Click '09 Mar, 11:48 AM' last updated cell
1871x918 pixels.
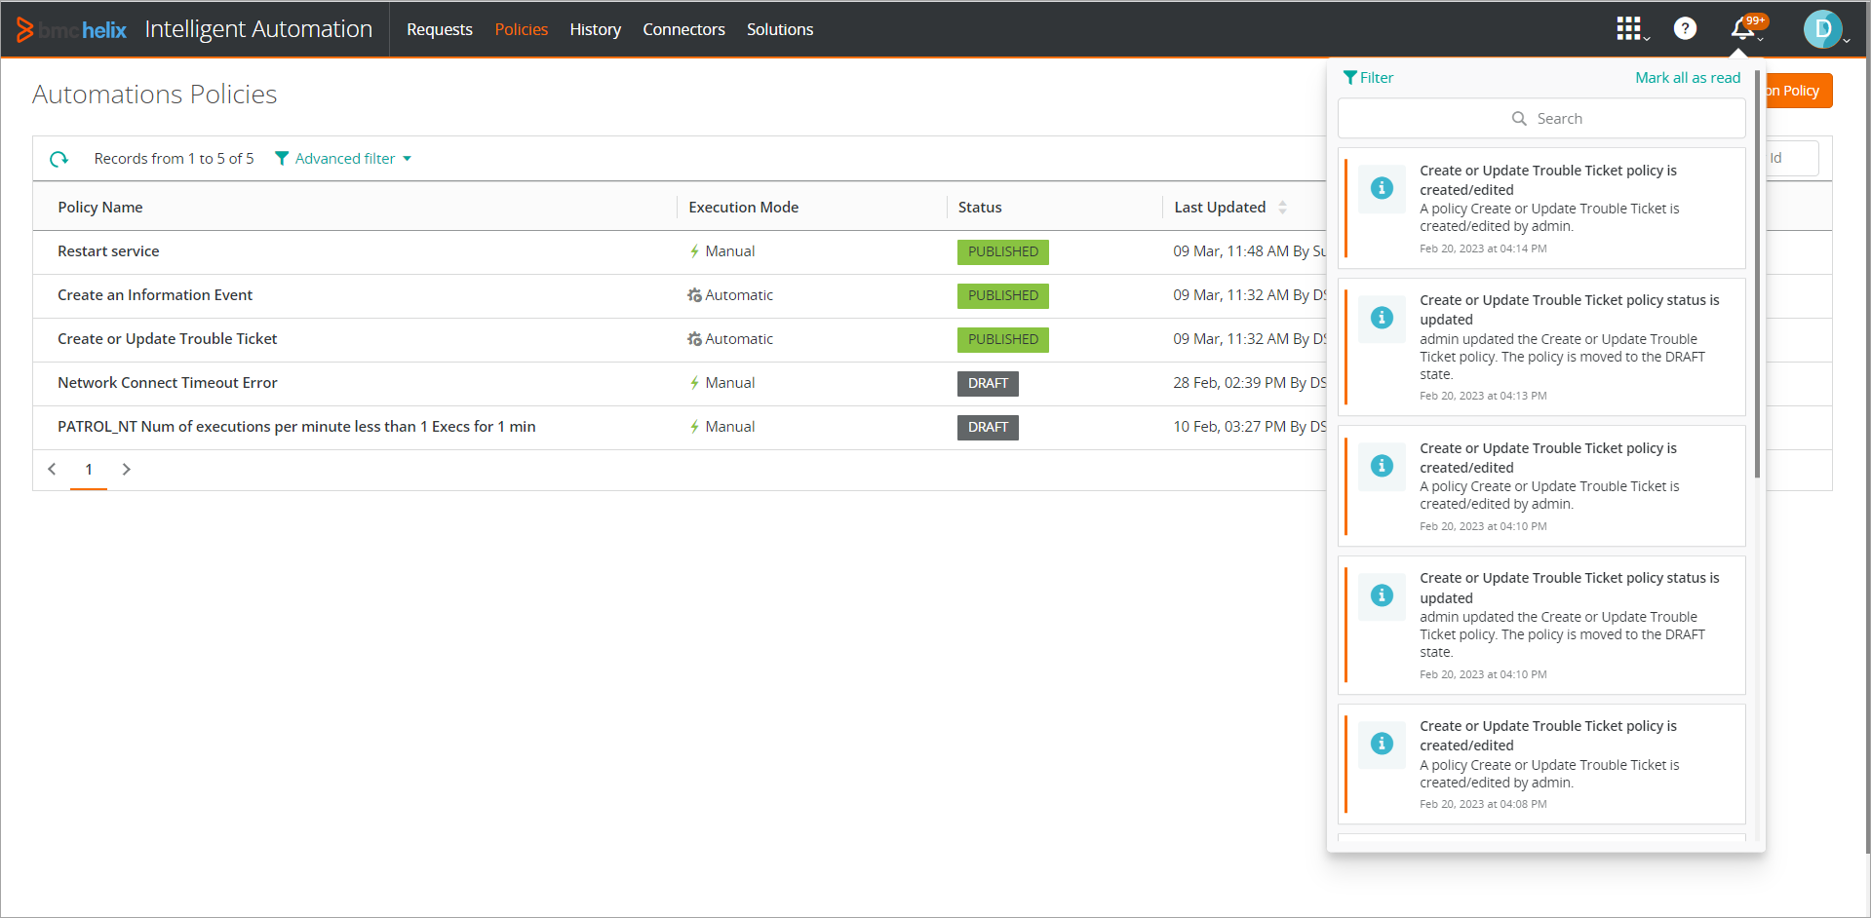1250,251
